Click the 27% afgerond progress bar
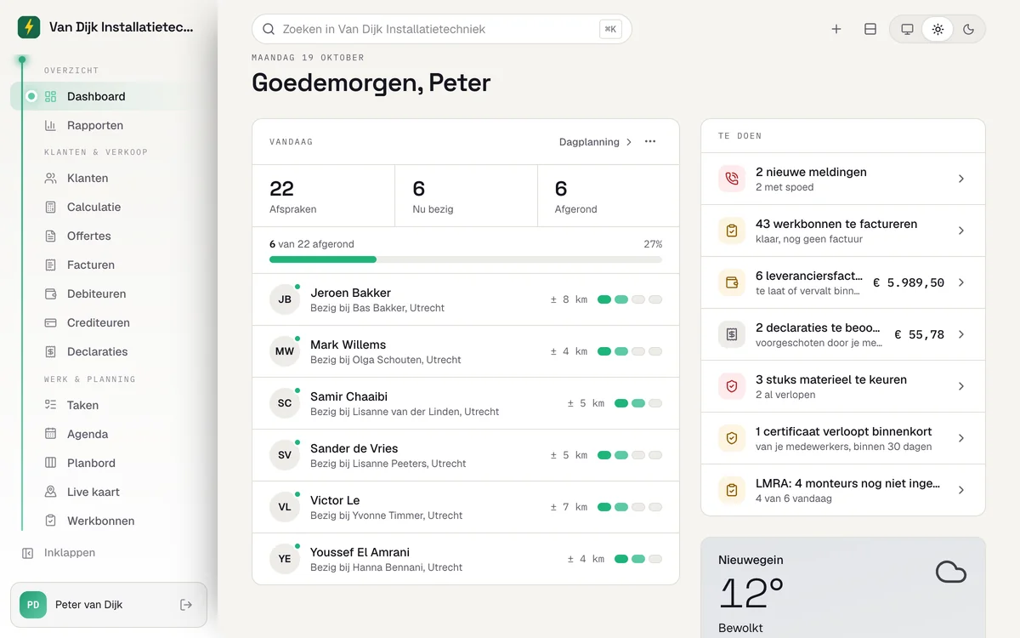 (x=466, y=259)
